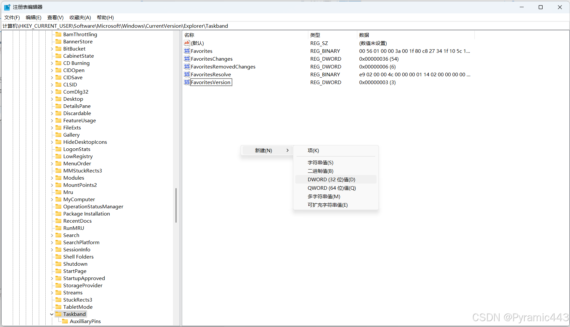
Task: Click the Favorites binary value icon
Action: pyautogui.click(x=187, y=51)
